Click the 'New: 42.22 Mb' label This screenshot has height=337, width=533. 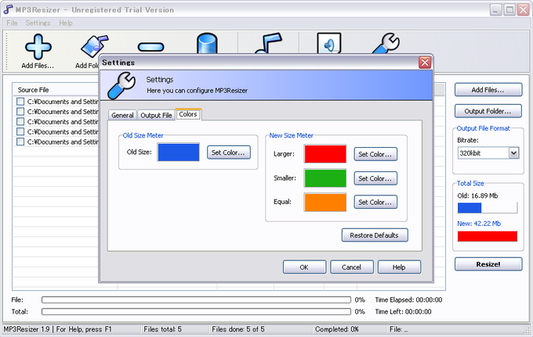click(479, 224)
